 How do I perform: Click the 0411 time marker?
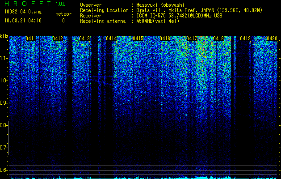point(31,38)
